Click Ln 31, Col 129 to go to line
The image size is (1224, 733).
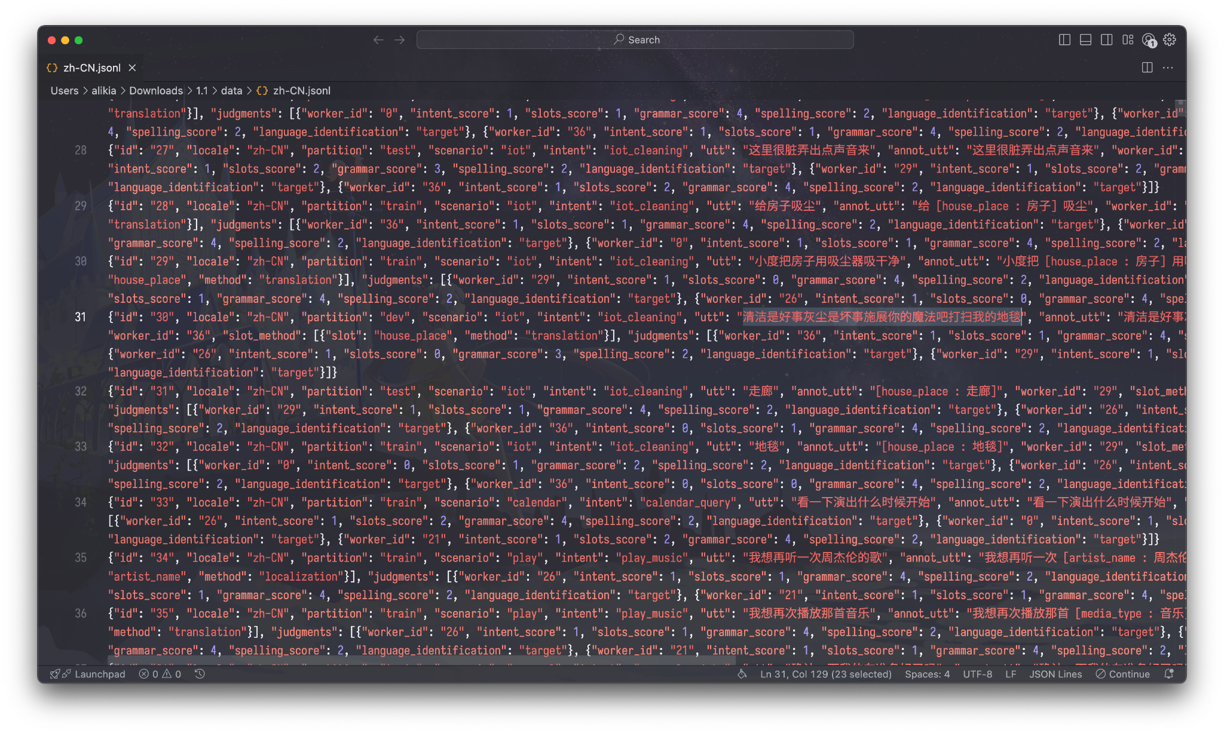tap(825, 674)
